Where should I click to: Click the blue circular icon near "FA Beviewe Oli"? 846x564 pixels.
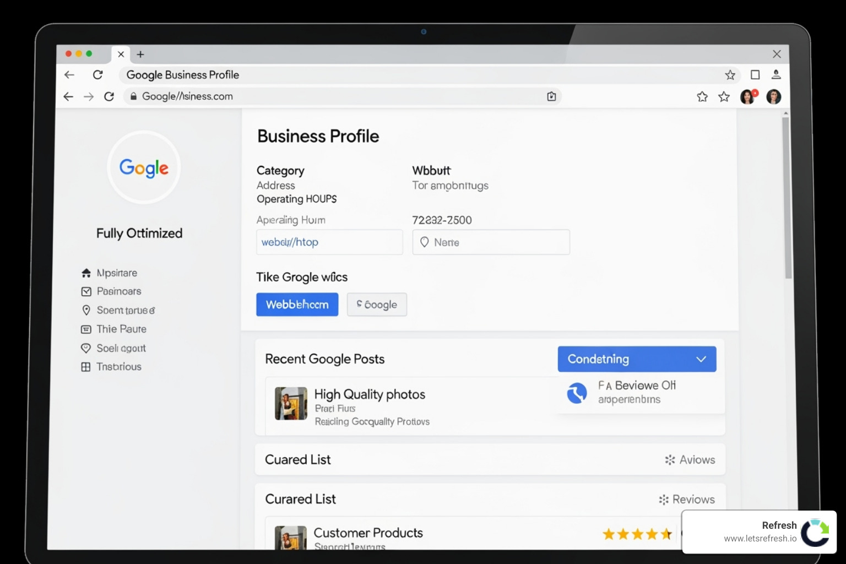(577, 393)
